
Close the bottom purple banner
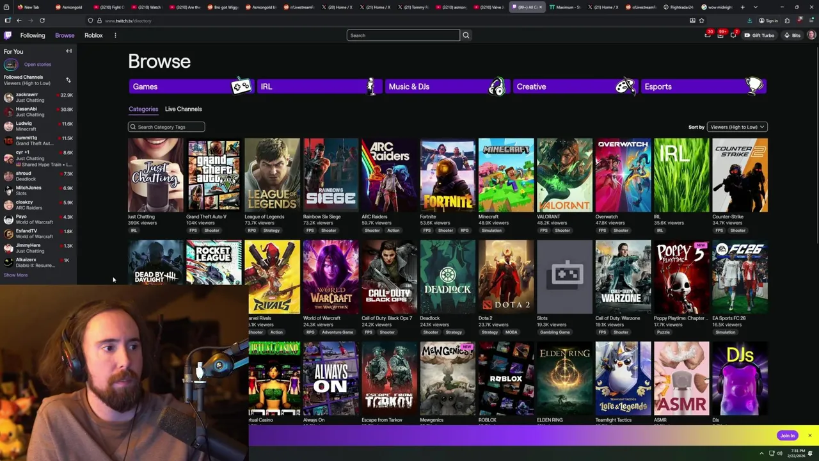coord(809,435)
